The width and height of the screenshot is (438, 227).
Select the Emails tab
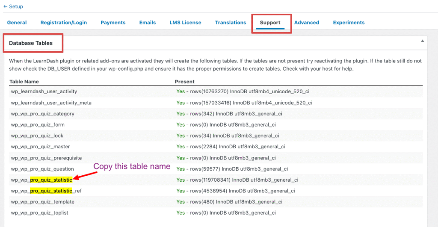coord(148,23)
